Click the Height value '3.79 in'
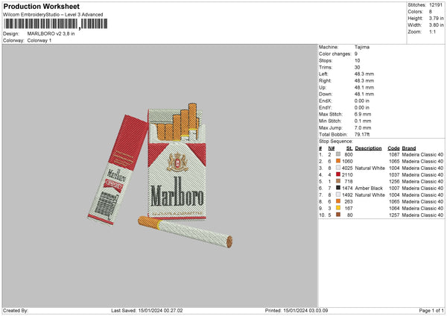The height and width of the screenshot is (316, 447). tap(436, 18)
